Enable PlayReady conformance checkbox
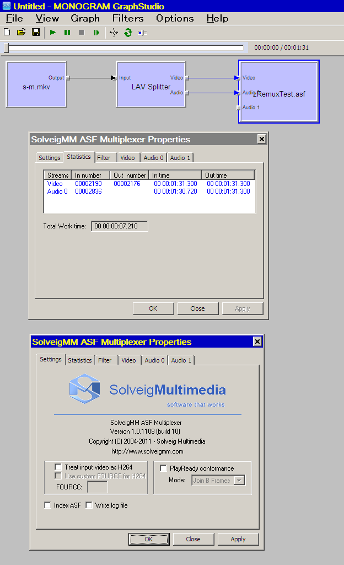The image size is (344, 565). (x=163, y=468)
